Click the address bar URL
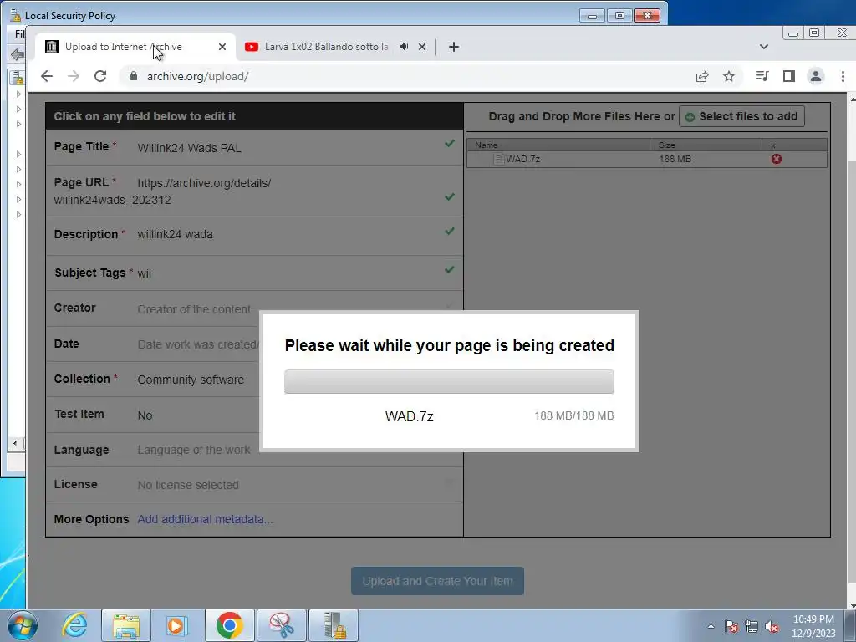This screenshot has height=642, width=856. [x=197, y=76]
